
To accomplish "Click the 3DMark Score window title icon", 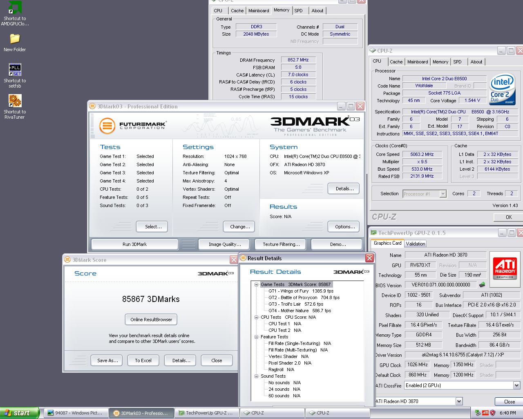I will coord(68,260).
